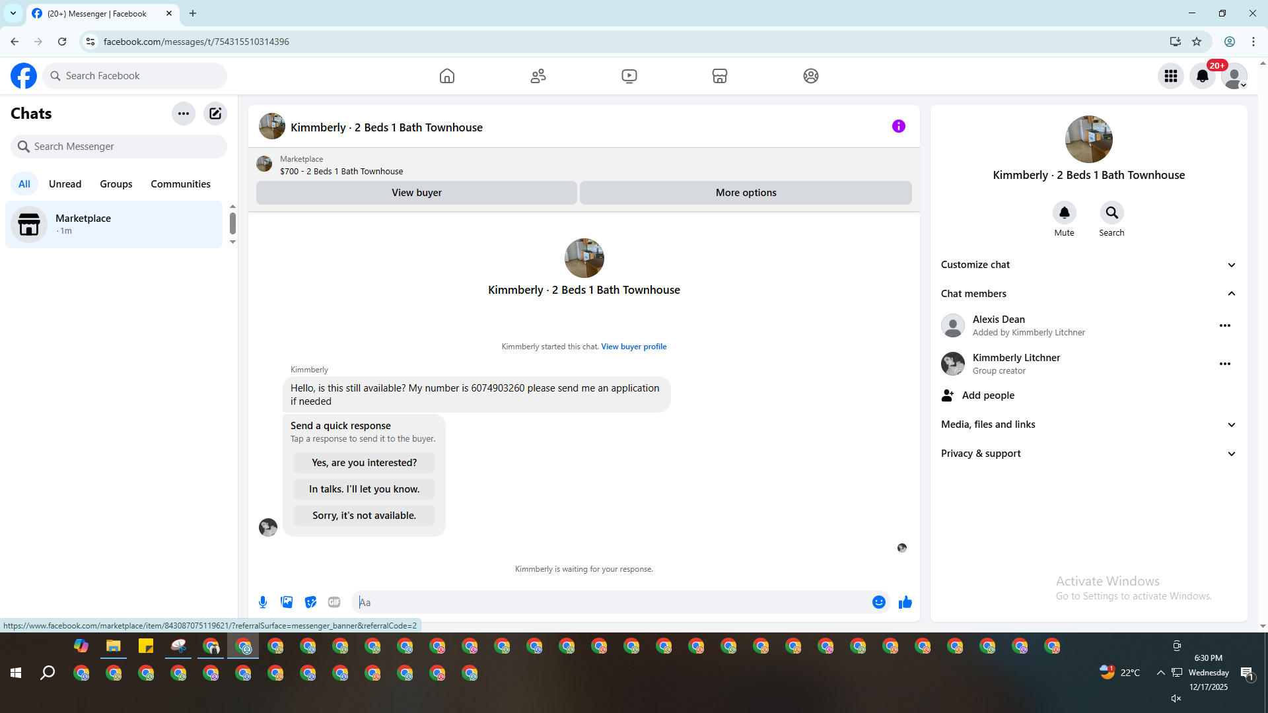
Task: Toggle the conversation information panel icon
Action: [x=898, y=126]
